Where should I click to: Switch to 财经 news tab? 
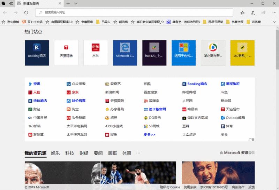click(x=84, y=153)
